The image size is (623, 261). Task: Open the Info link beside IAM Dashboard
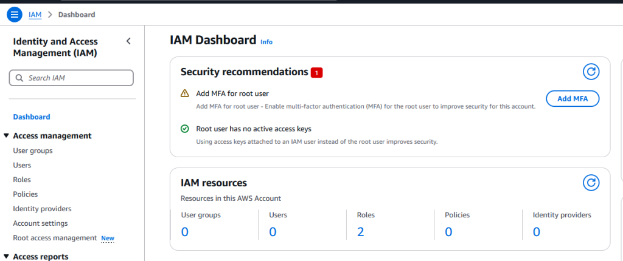tap(266, 42)
